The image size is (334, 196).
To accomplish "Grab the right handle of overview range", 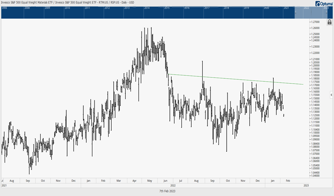I will (327, 12).
